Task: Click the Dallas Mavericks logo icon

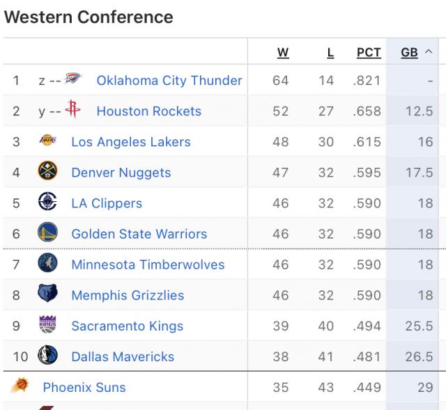Action: [47, 356]
